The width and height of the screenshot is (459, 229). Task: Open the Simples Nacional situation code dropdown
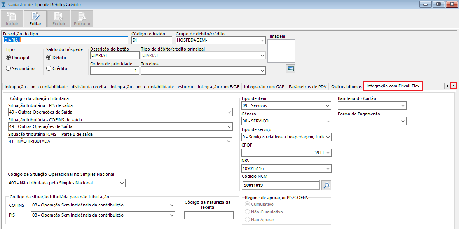[x=122, y=183]
